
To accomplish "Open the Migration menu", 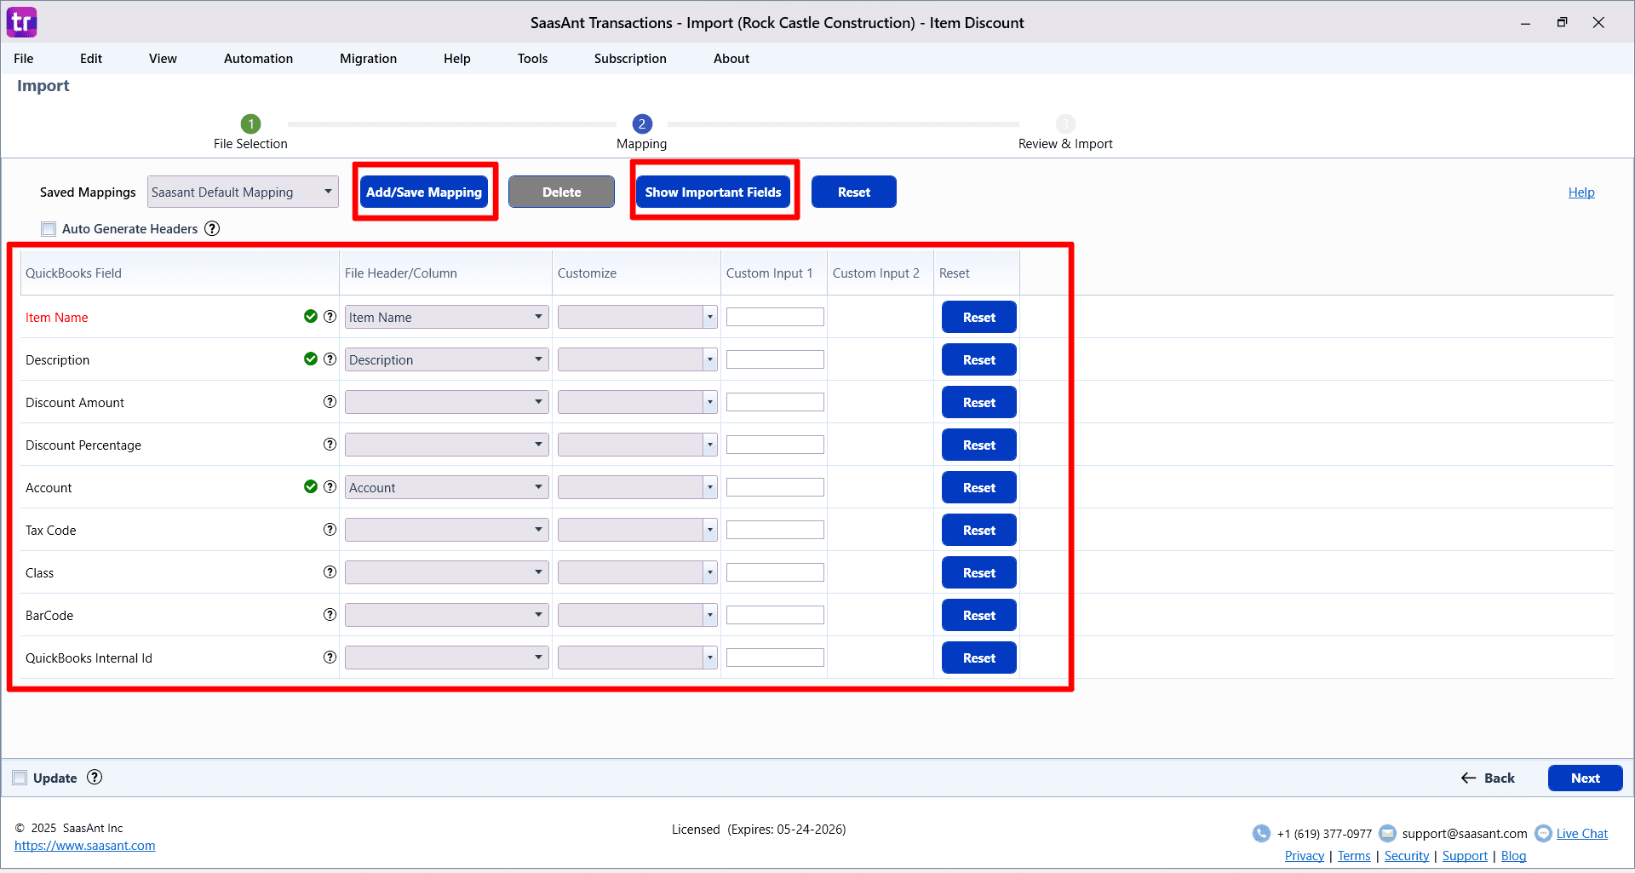I will [x=368, y=58].
